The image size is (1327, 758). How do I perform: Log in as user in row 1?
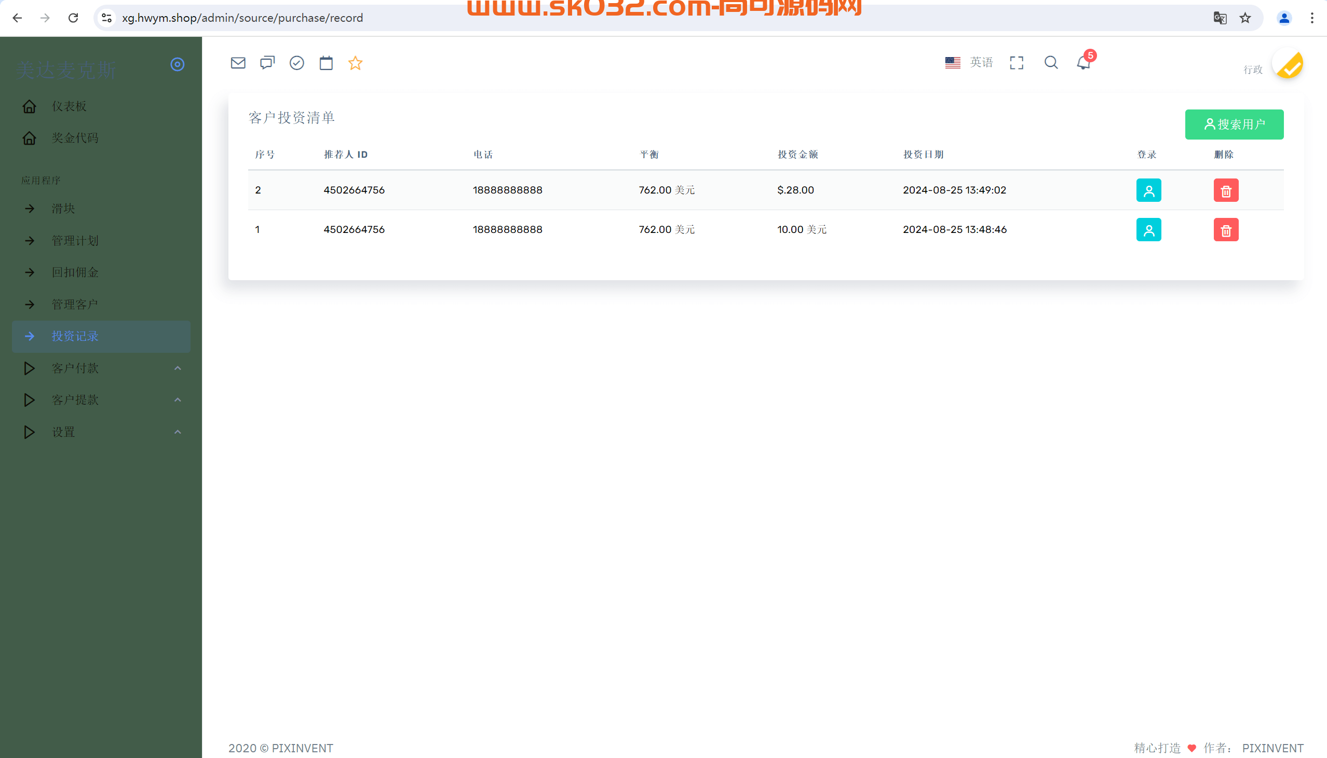(1149, 230)
